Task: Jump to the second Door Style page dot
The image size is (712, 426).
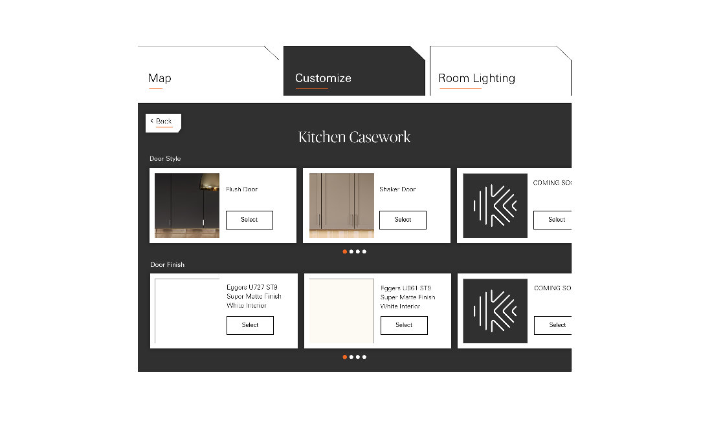Action: [x=351, y=251]
